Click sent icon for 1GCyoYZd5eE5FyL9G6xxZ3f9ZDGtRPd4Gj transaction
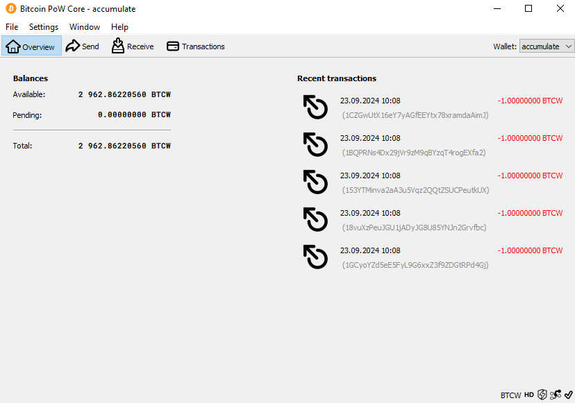The width and height of the screenshot is (575, 403). [x=315, y=257]
